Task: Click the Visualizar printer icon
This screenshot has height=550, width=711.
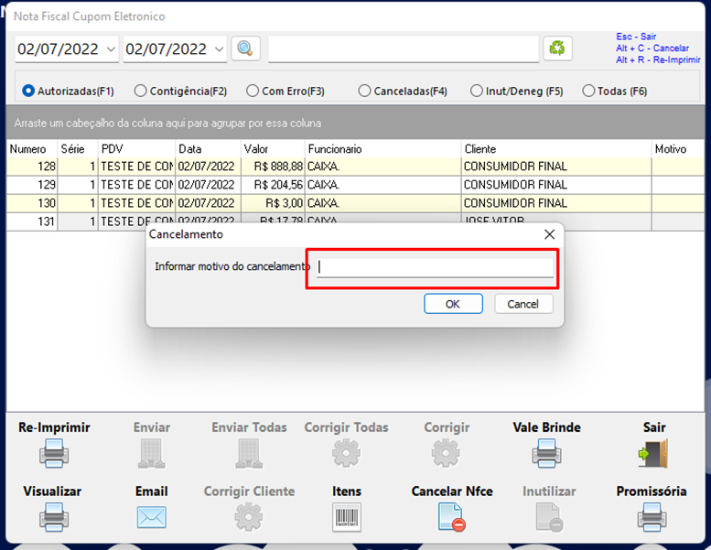Action: click(x=54, y=517)
